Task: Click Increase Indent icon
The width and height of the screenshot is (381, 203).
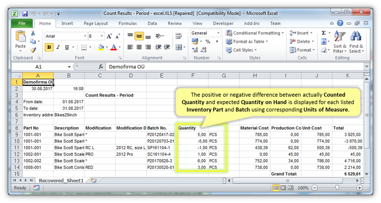Action: [x=167, y=47]
